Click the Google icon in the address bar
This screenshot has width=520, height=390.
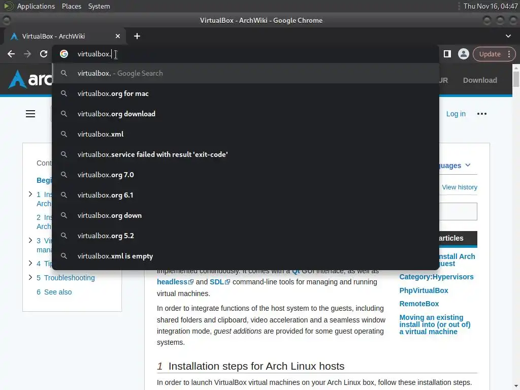pos(64,54)
